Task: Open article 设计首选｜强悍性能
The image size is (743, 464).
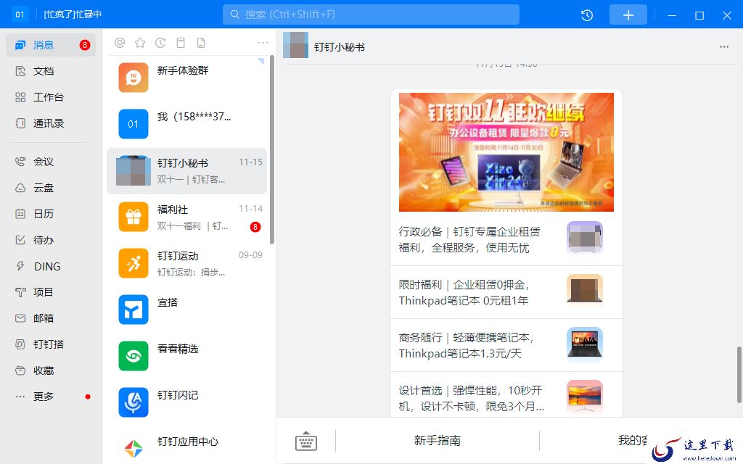Action: point(506,395)
